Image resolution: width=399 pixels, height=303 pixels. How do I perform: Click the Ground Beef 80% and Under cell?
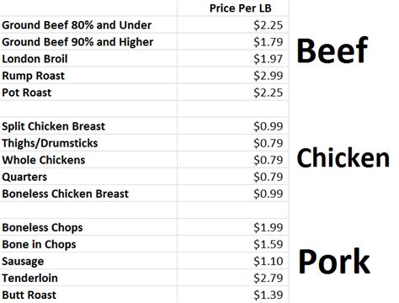click(x=88, y=25)
